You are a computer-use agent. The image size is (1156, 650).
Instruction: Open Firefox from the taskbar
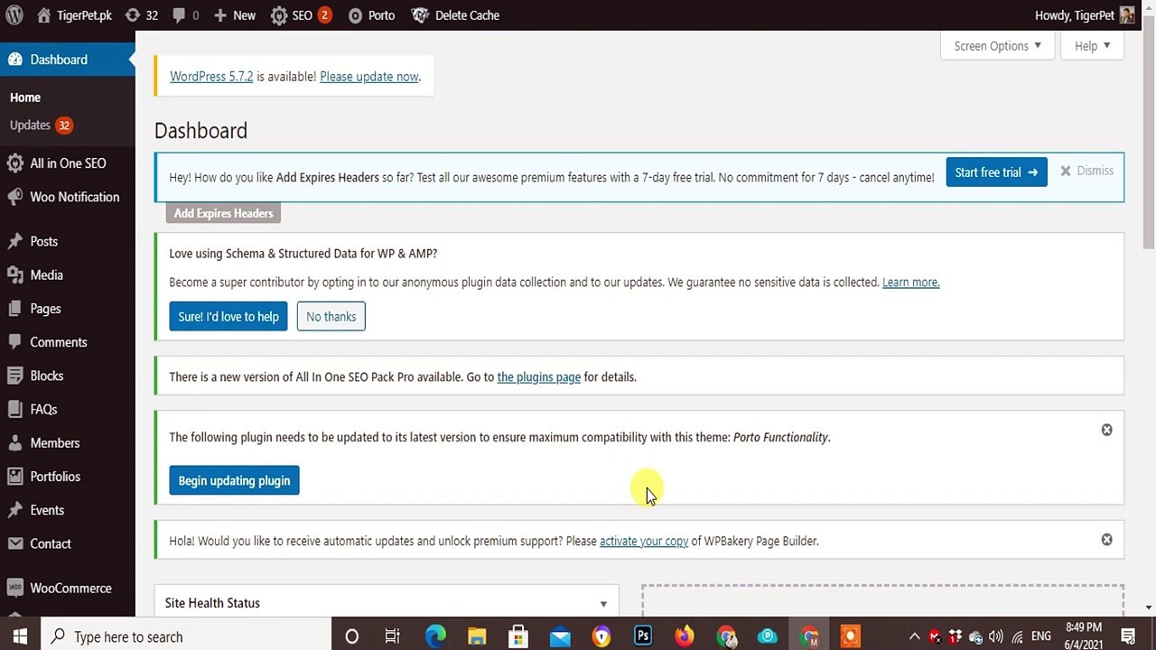coord(685,636)
